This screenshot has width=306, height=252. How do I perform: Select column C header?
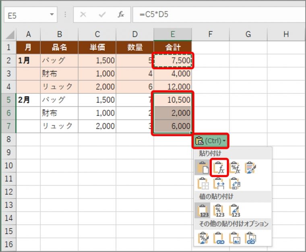tap(97, 34)
